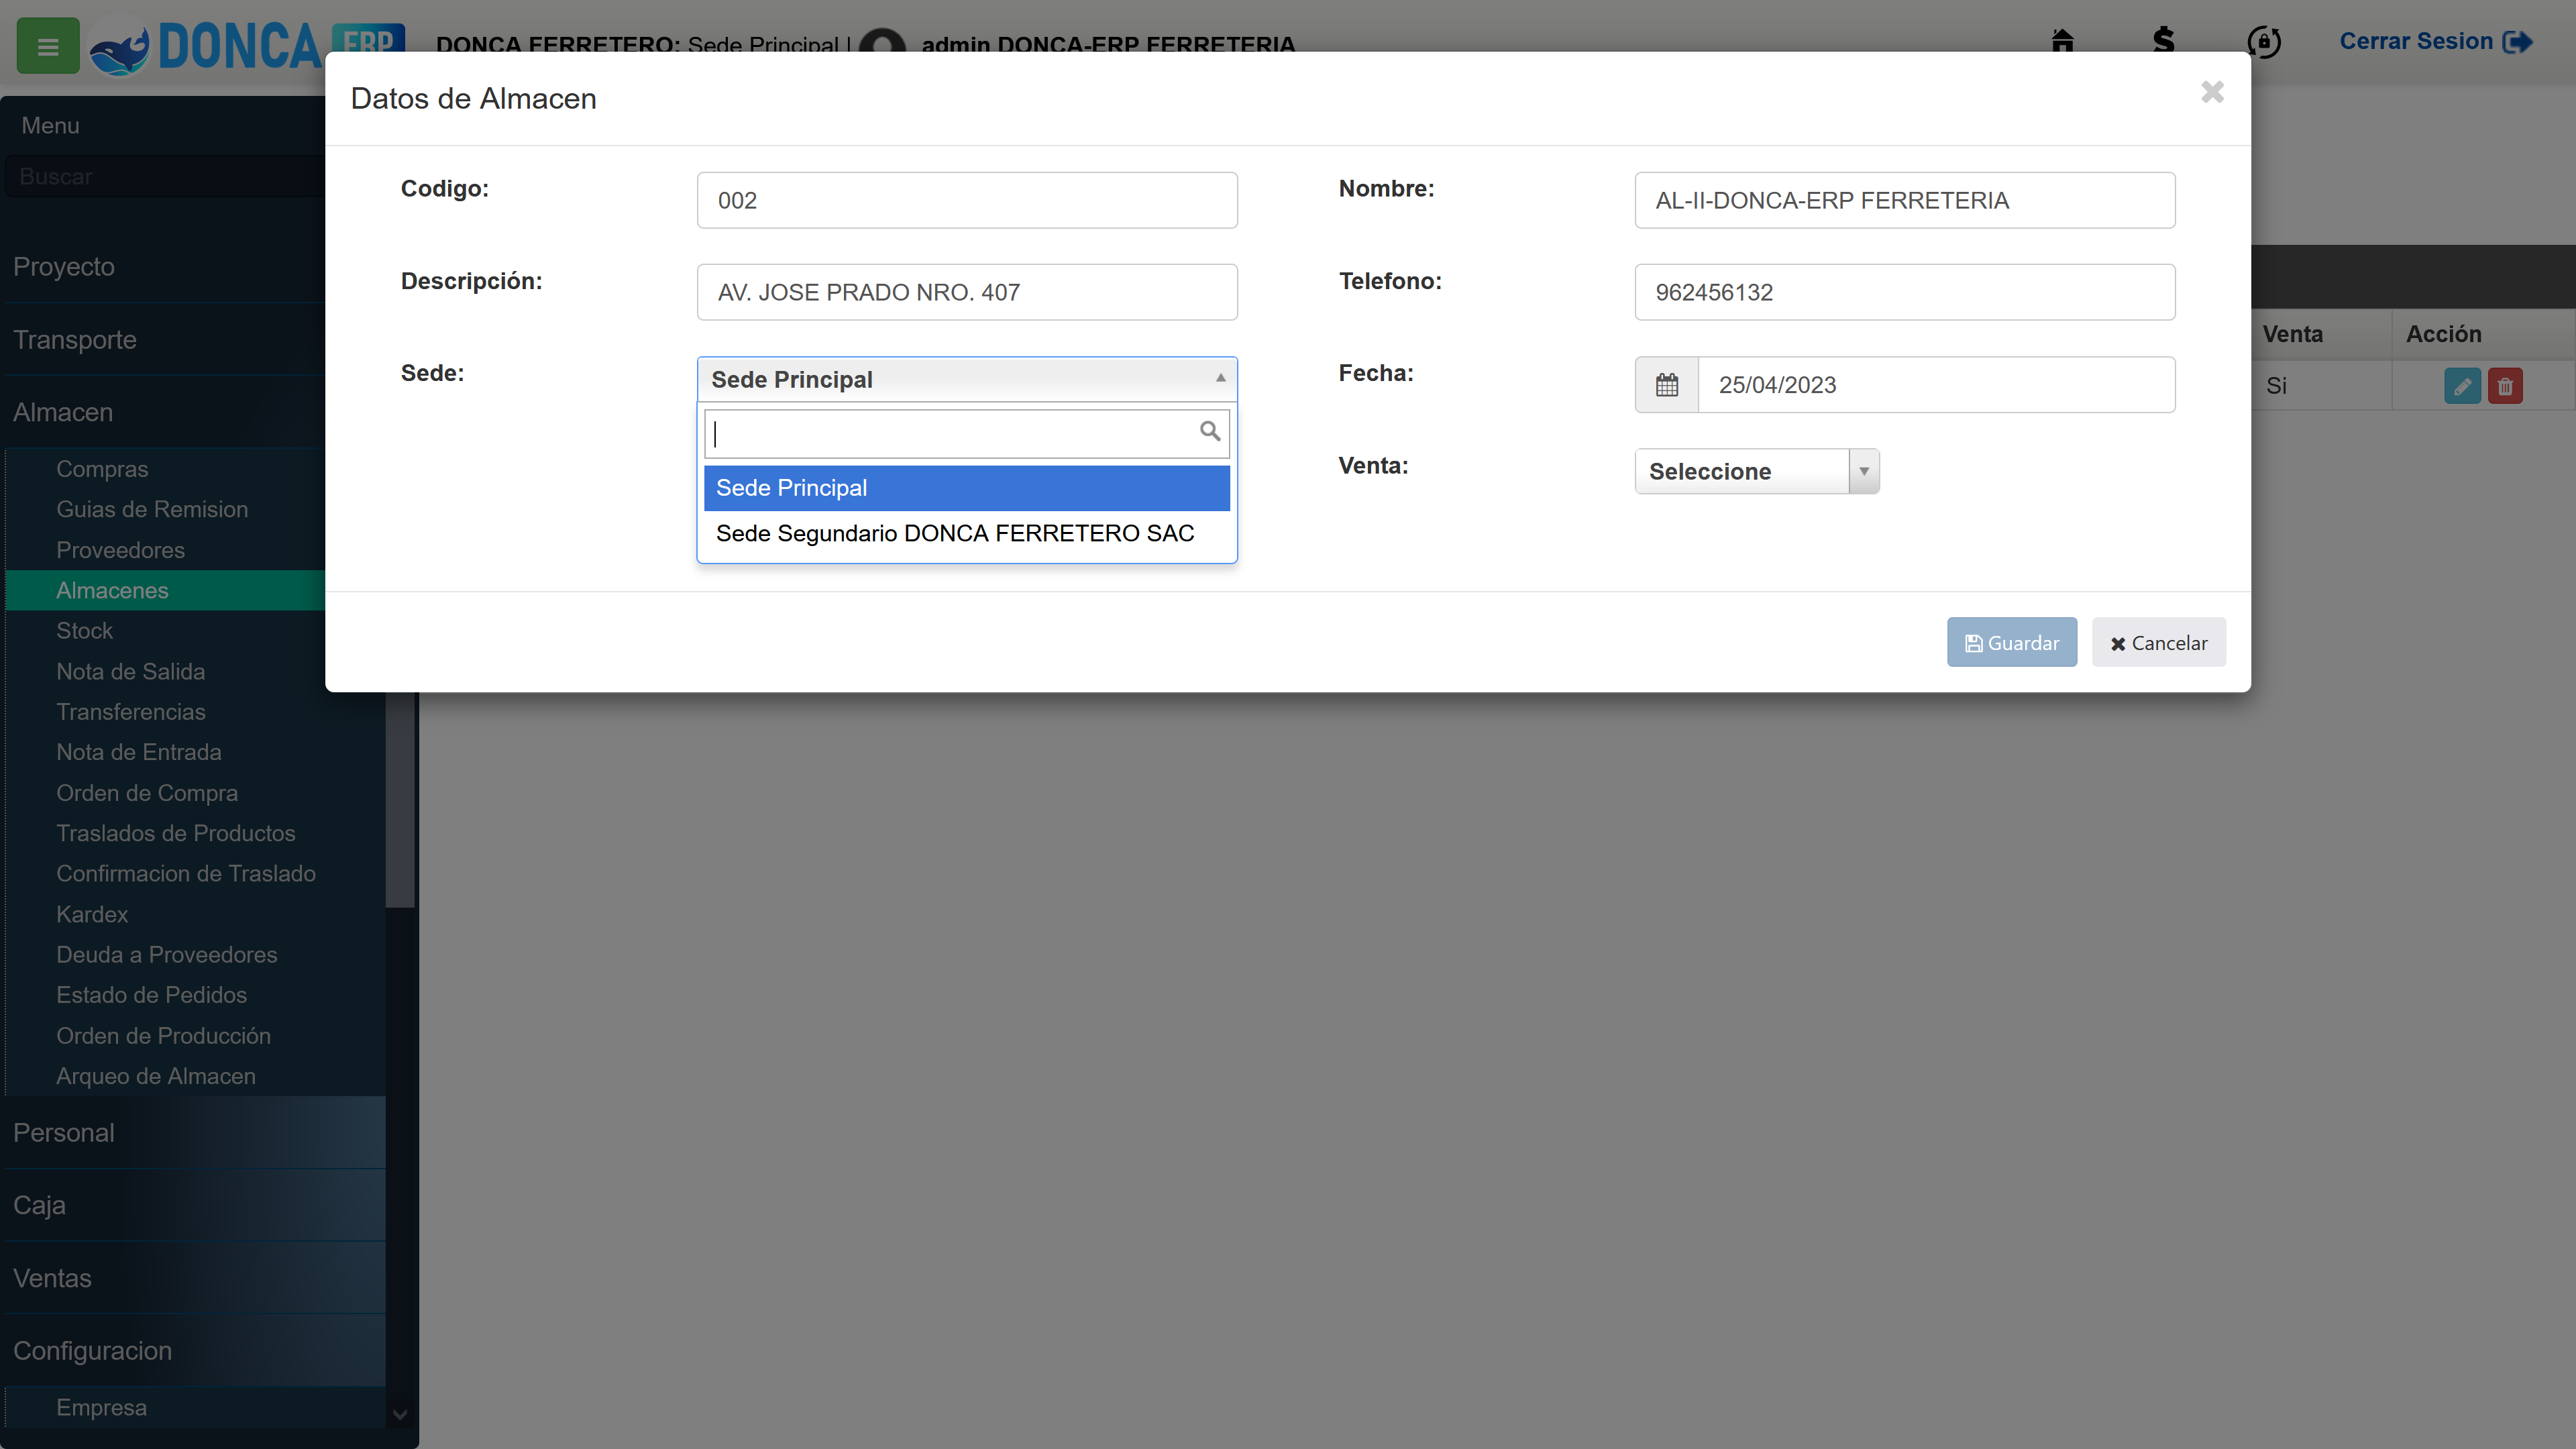Expand the Transporte menu section

(x=165, y=340)
